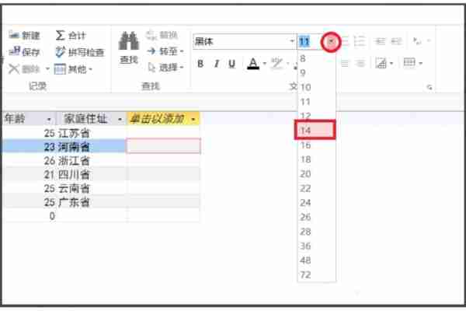
Task: Click the alternate row color icon
Action: 381,63
